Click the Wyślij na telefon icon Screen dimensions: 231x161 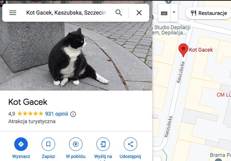coord(103,144)
